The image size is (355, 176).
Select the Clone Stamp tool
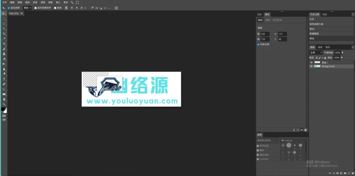(4, 54)
